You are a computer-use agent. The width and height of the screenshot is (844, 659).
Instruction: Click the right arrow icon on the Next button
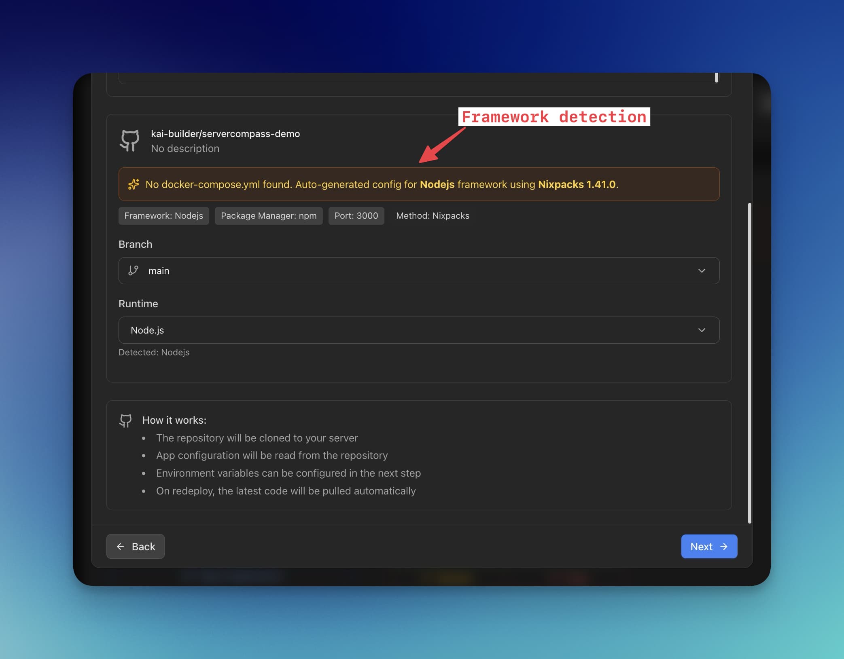point(724,547)
